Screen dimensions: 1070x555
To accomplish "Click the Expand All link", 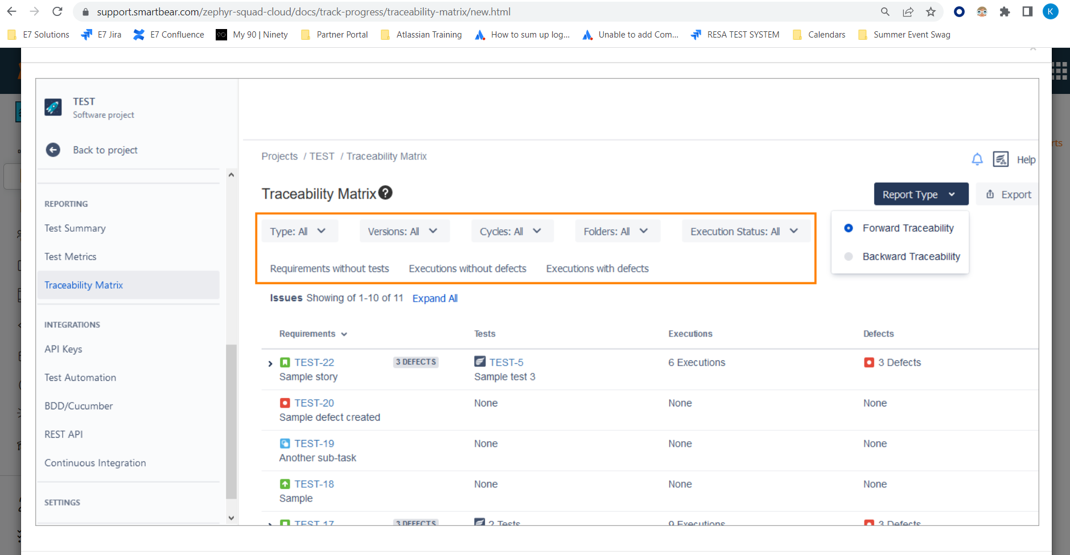I will [434, 298].
